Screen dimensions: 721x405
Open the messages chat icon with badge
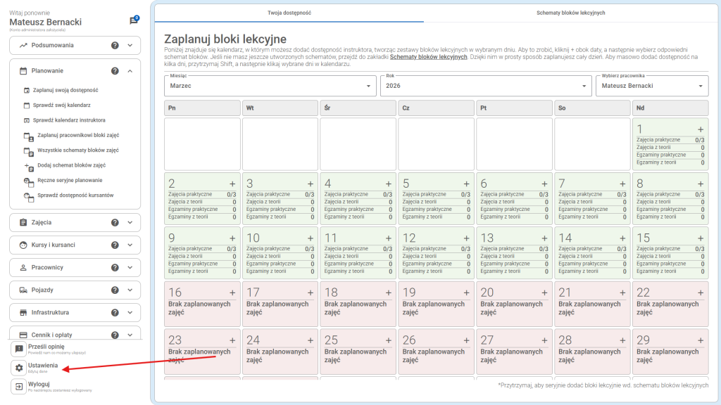point(134,21)
